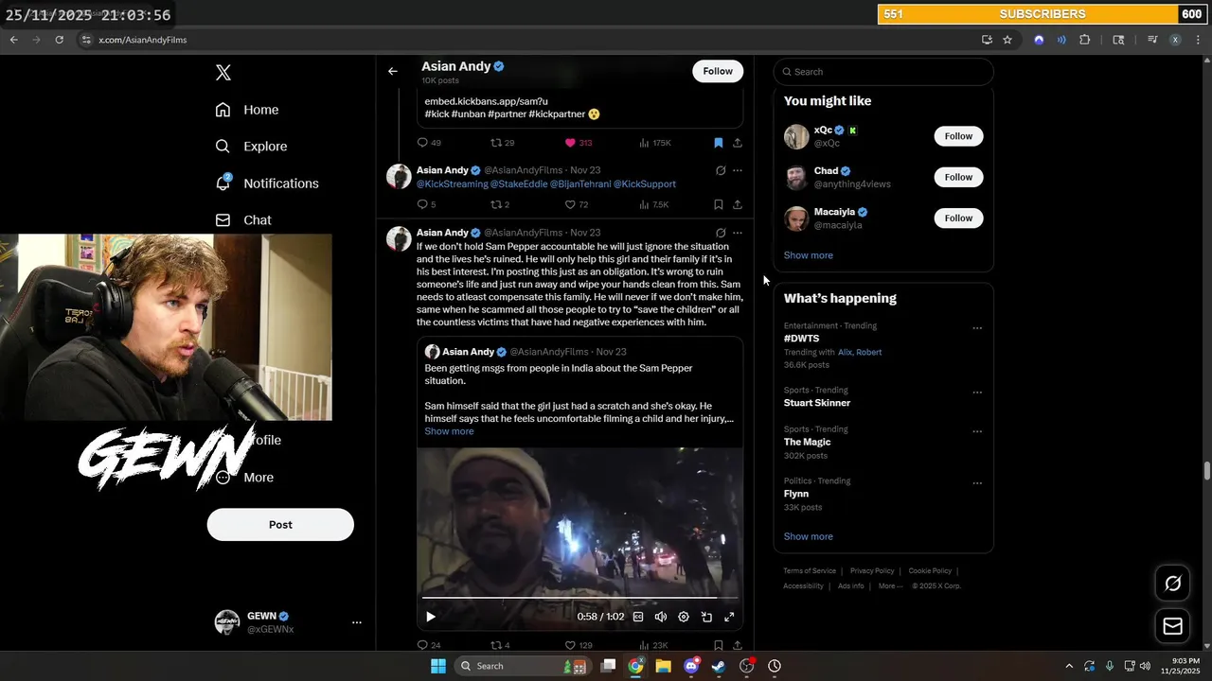
Task: Seek on the video progress bar
Action: pyautogui.click(x=579, y=598)
